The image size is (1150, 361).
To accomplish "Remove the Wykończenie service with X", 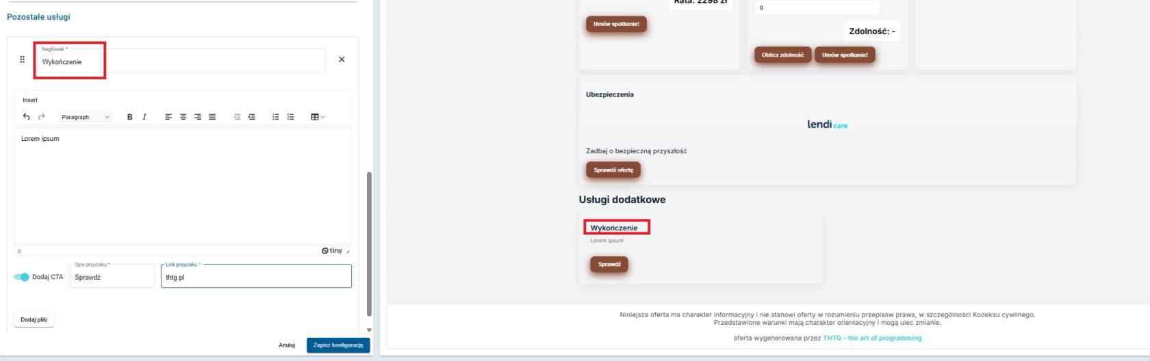I will (342, 59).
